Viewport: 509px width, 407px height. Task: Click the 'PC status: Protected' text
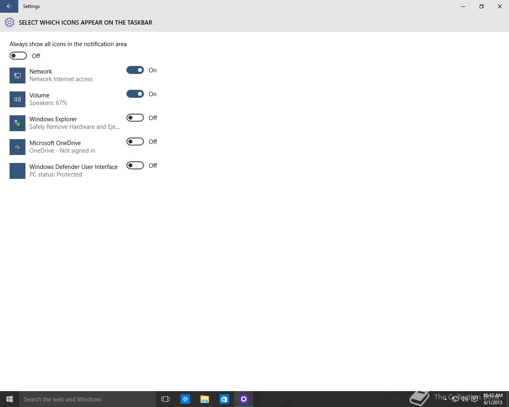56,174
